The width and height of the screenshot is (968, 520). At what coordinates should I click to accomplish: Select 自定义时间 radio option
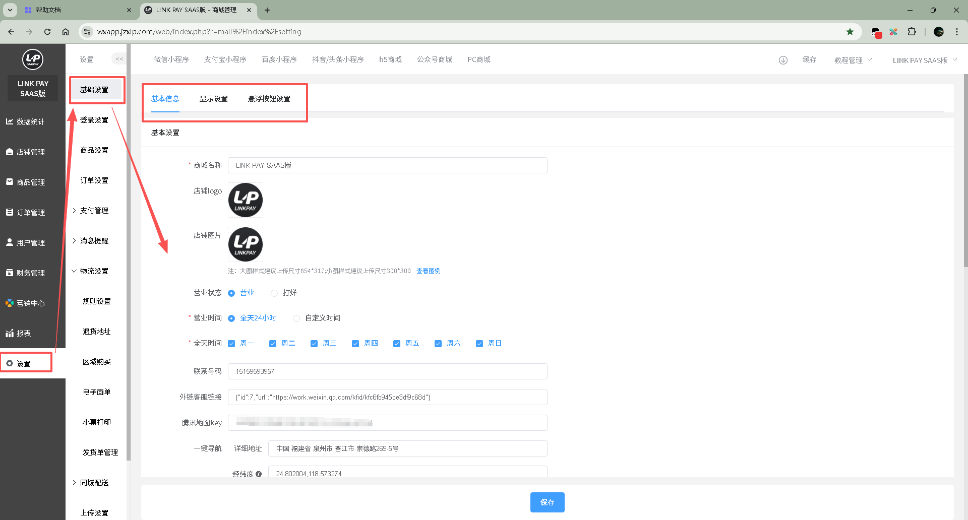click(x=296, y=318)
